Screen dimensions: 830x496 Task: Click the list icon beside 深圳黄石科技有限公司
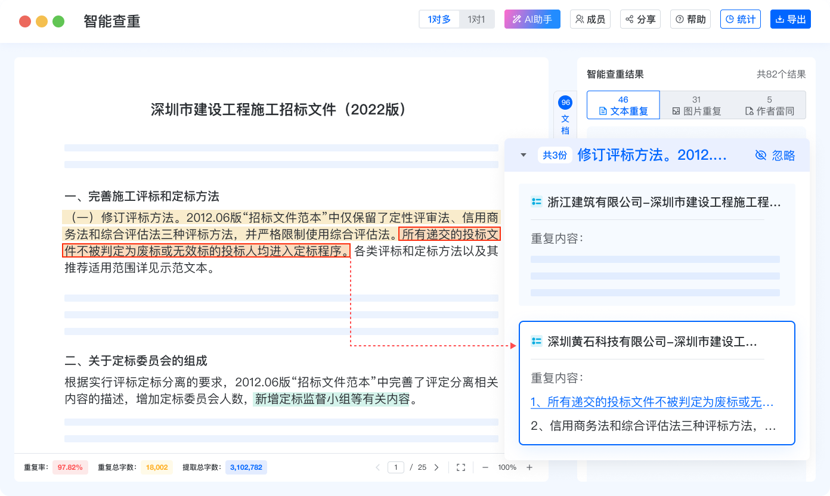537,341
